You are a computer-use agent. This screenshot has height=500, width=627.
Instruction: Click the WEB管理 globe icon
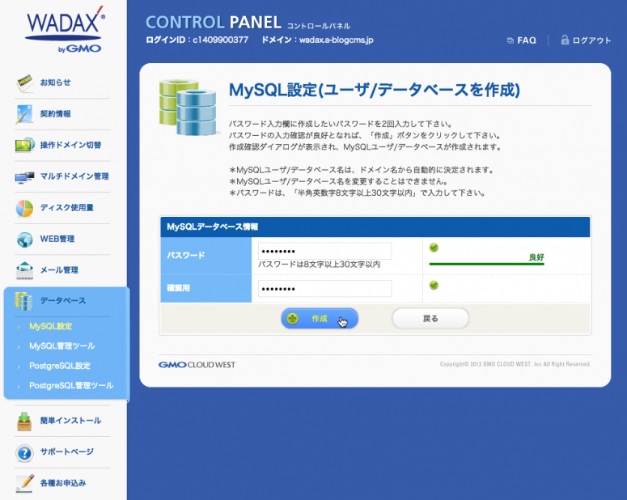tap(25, 239)
